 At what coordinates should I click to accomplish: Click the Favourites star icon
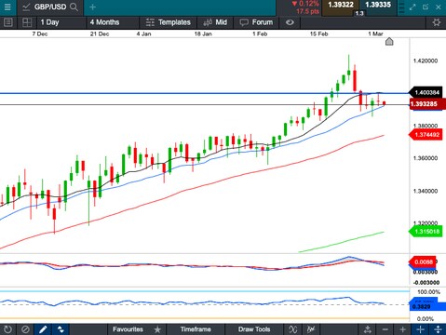pos(157,329)
